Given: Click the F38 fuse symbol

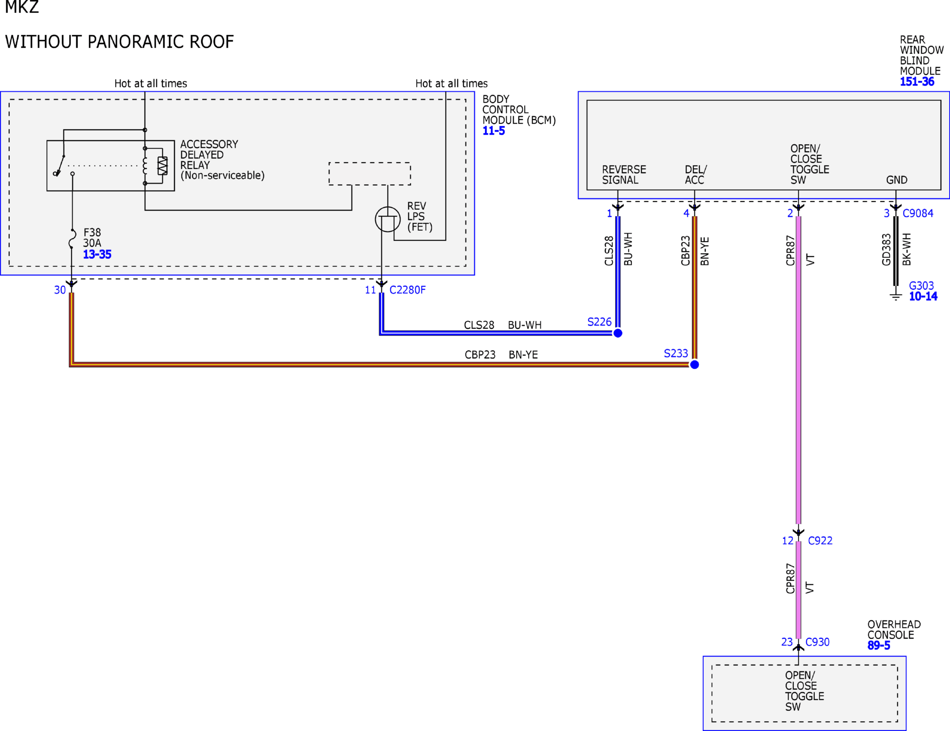Looking at the screenshot, I should 72,239.
